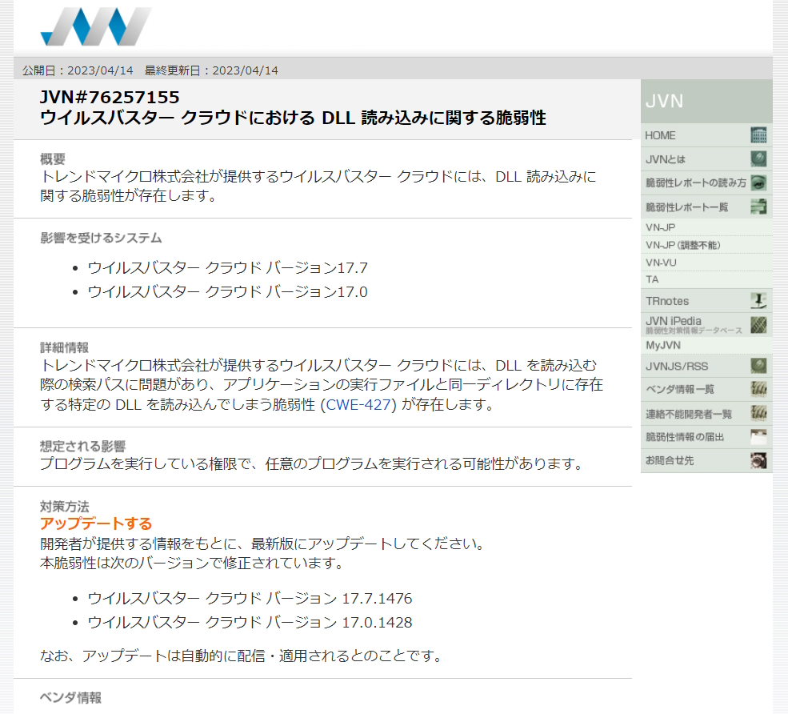788x714 pixels.
Task: Click the HOME icon in the JVN sidebar
Action: point(760,134)
